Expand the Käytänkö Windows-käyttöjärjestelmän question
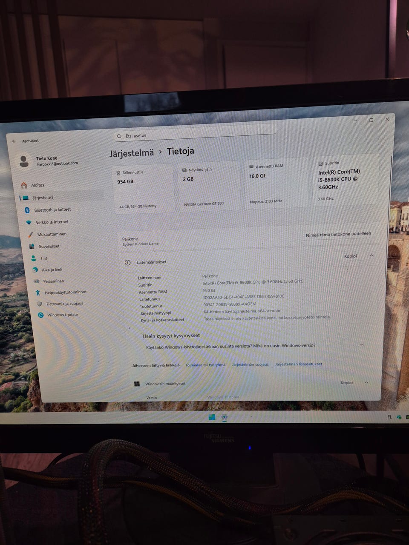409x545 pixels. tap(362, 344)
